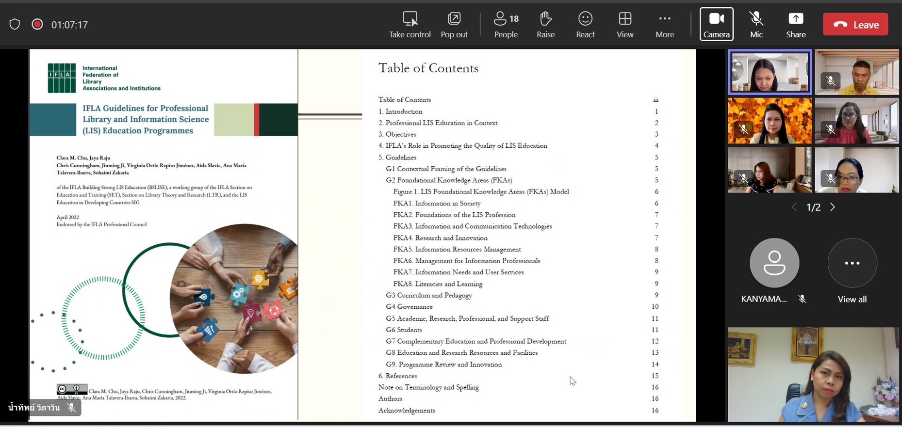
Task: Click the Take control icon
Action: (410, 19)
